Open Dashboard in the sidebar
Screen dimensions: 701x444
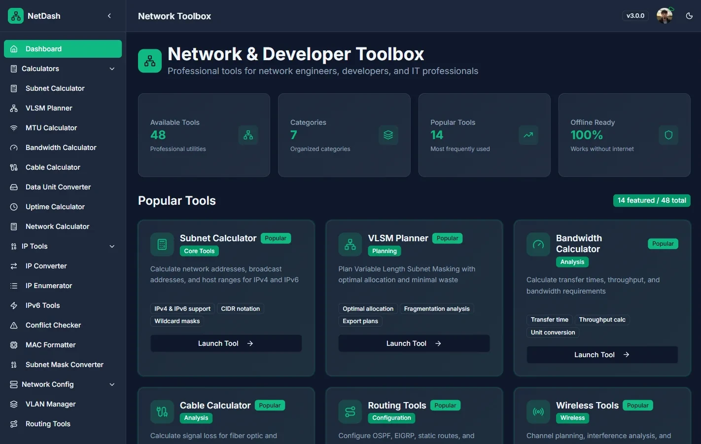(x=63, y=49)
